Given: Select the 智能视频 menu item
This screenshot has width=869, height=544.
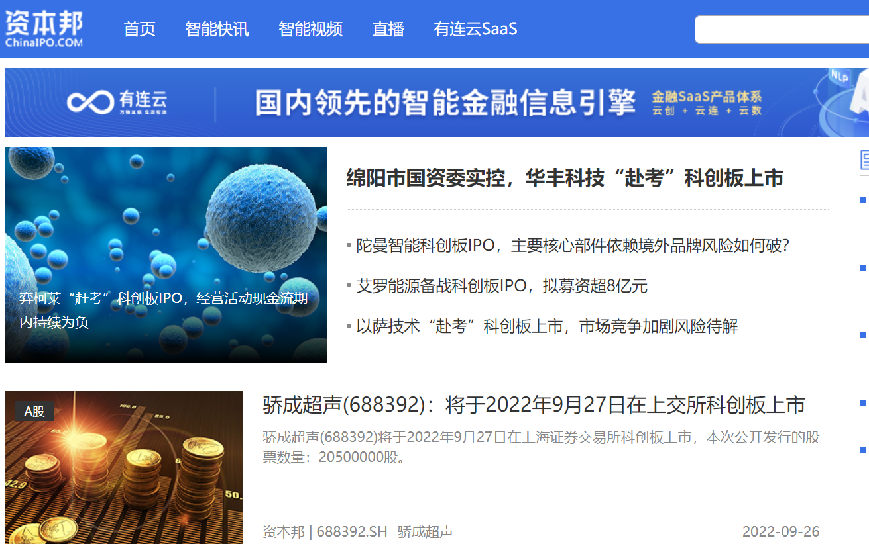Looking at the screenshot, I should [x=310, y=29].
